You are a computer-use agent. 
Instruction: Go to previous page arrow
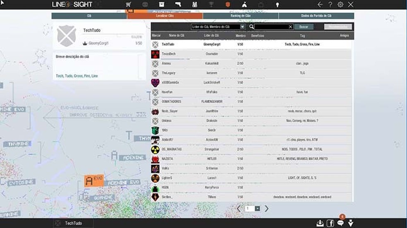pyautogui.click(x=239, y=209)
